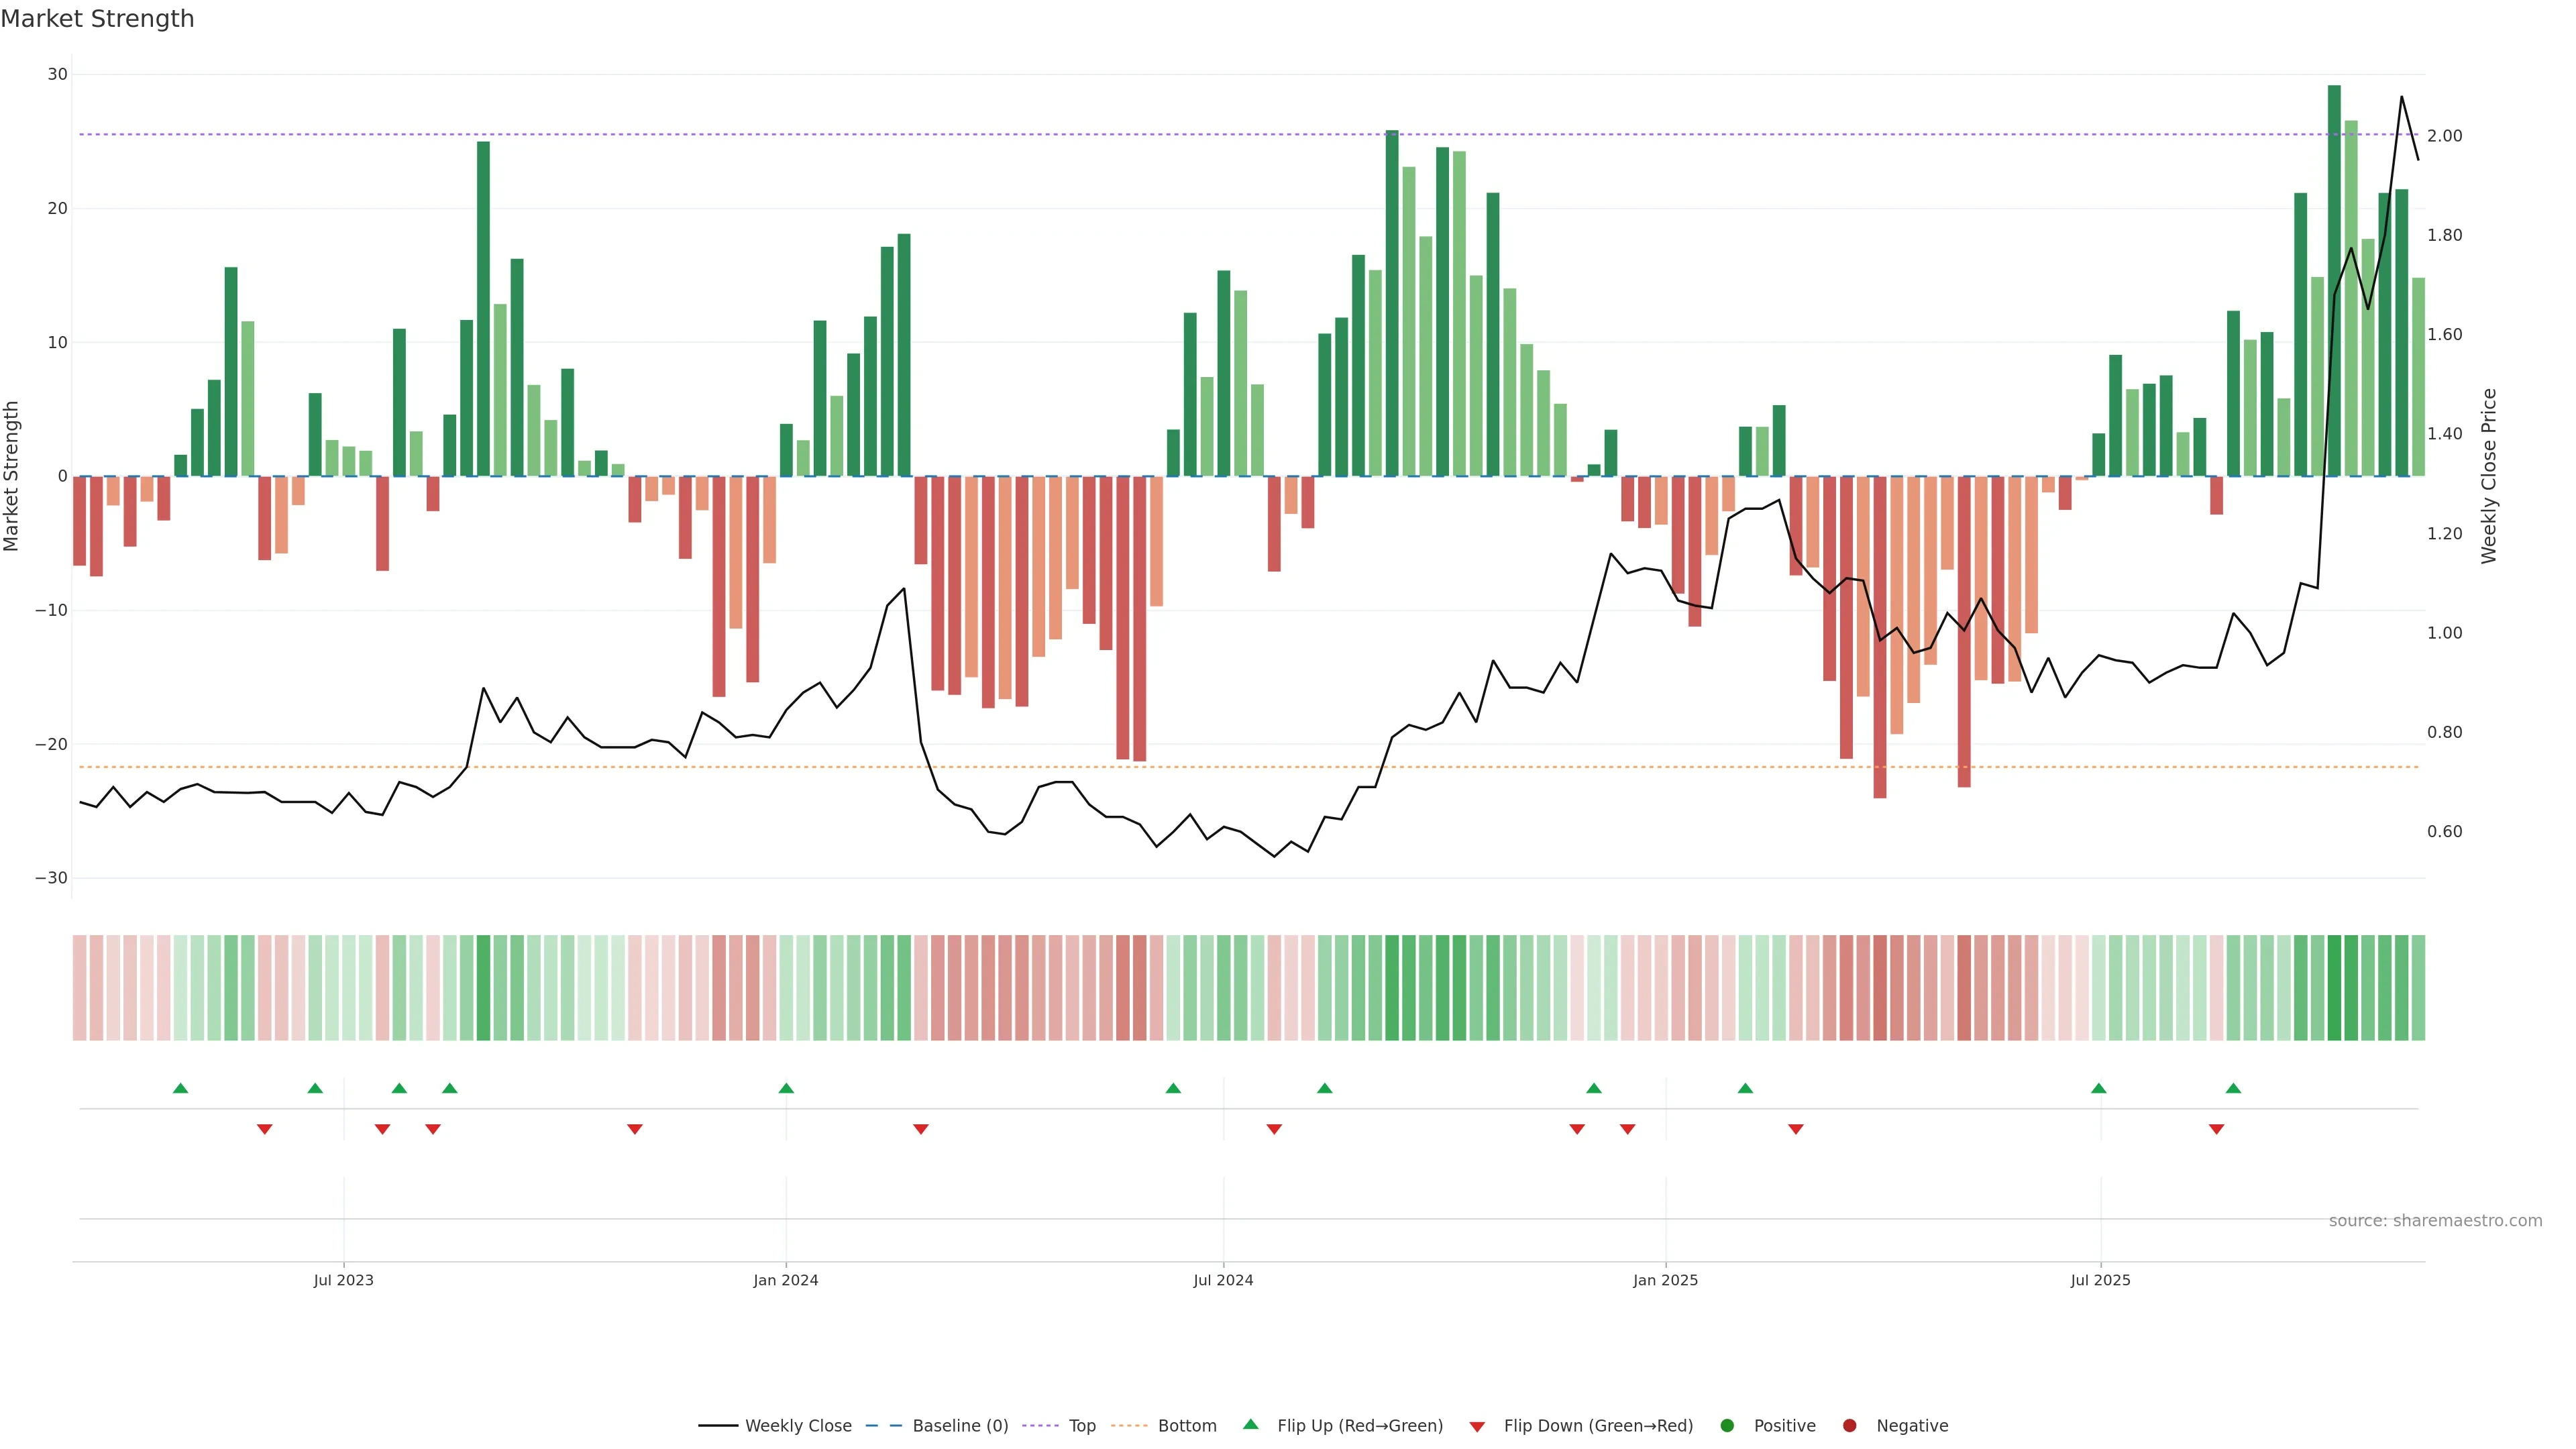Viewport: 2576px width, 1449px height.
Task: Toggle the Weekly Close legend entry
Action: [775, 1426]
